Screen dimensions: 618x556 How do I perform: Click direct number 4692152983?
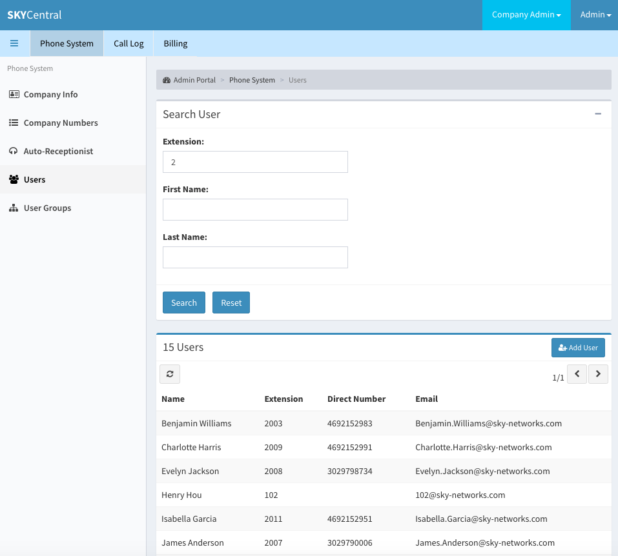point(349,423)
